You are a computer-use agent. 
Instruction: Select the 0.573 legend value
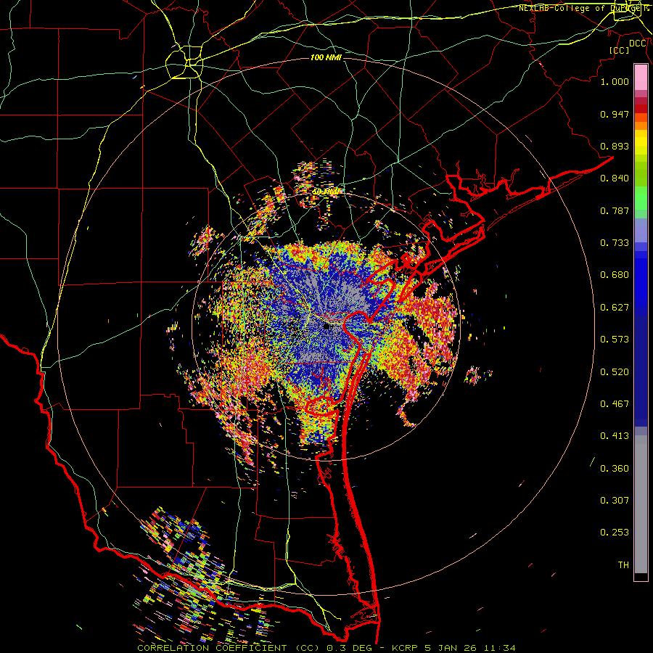[615, 340]
